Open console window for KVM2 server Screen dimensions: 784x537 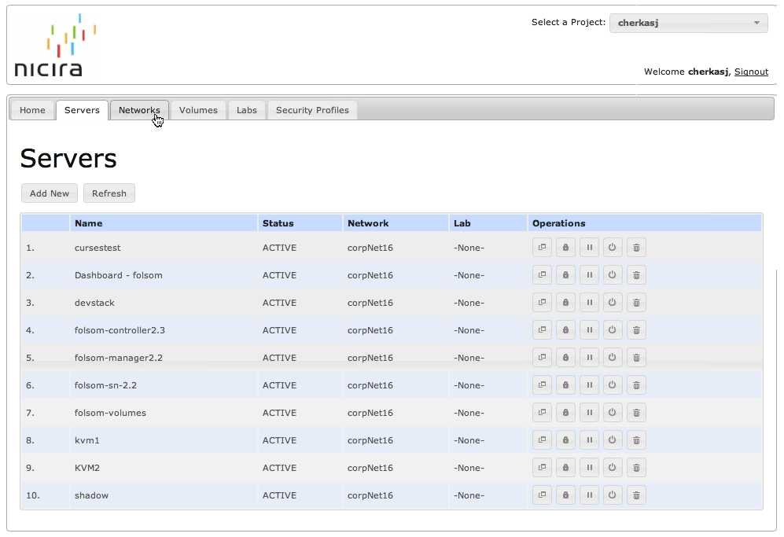tap(542, 468)
